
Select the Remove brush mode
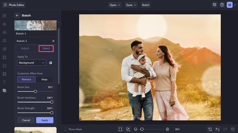tap(26, 79)
